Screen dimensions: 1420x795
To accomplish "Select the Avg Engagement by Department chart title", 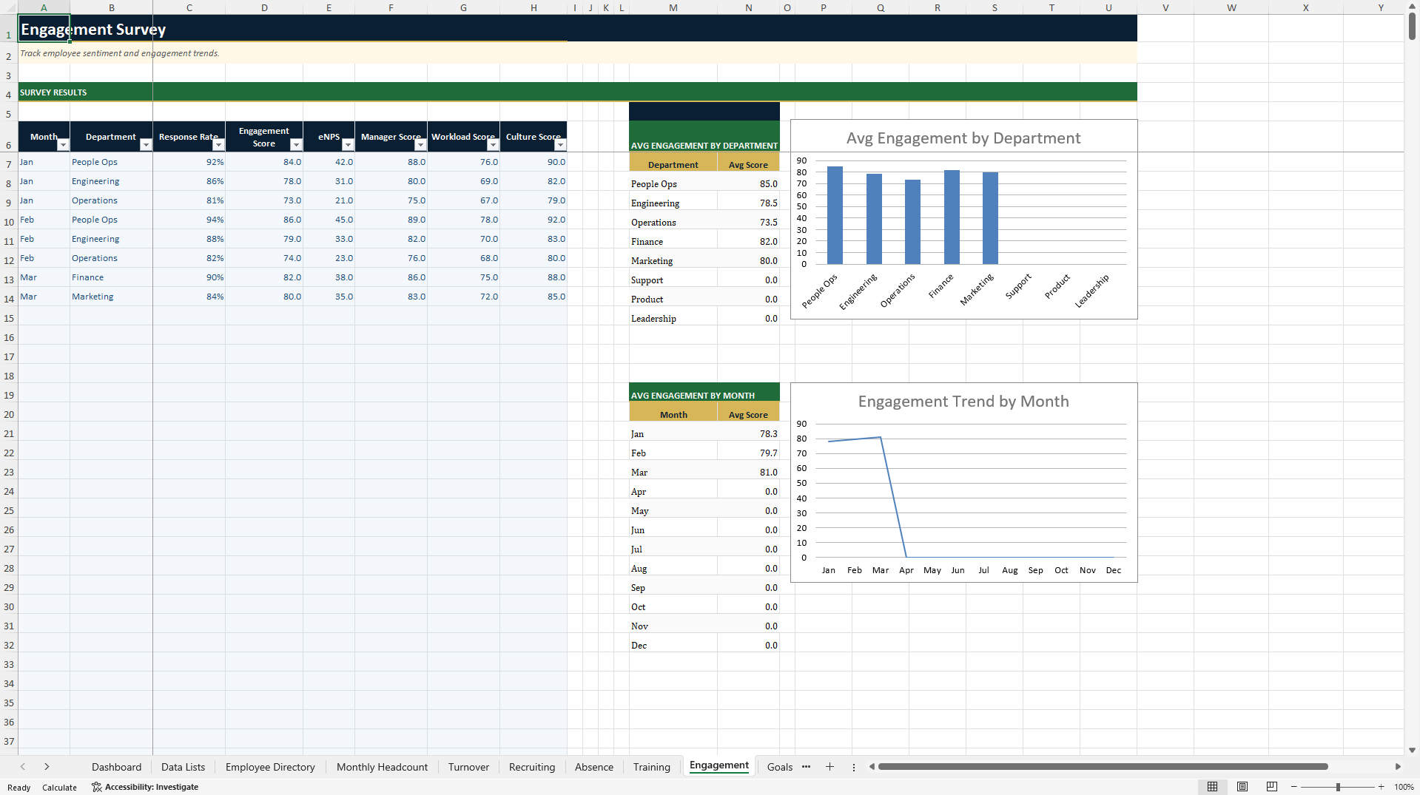I will coord(963,138).
